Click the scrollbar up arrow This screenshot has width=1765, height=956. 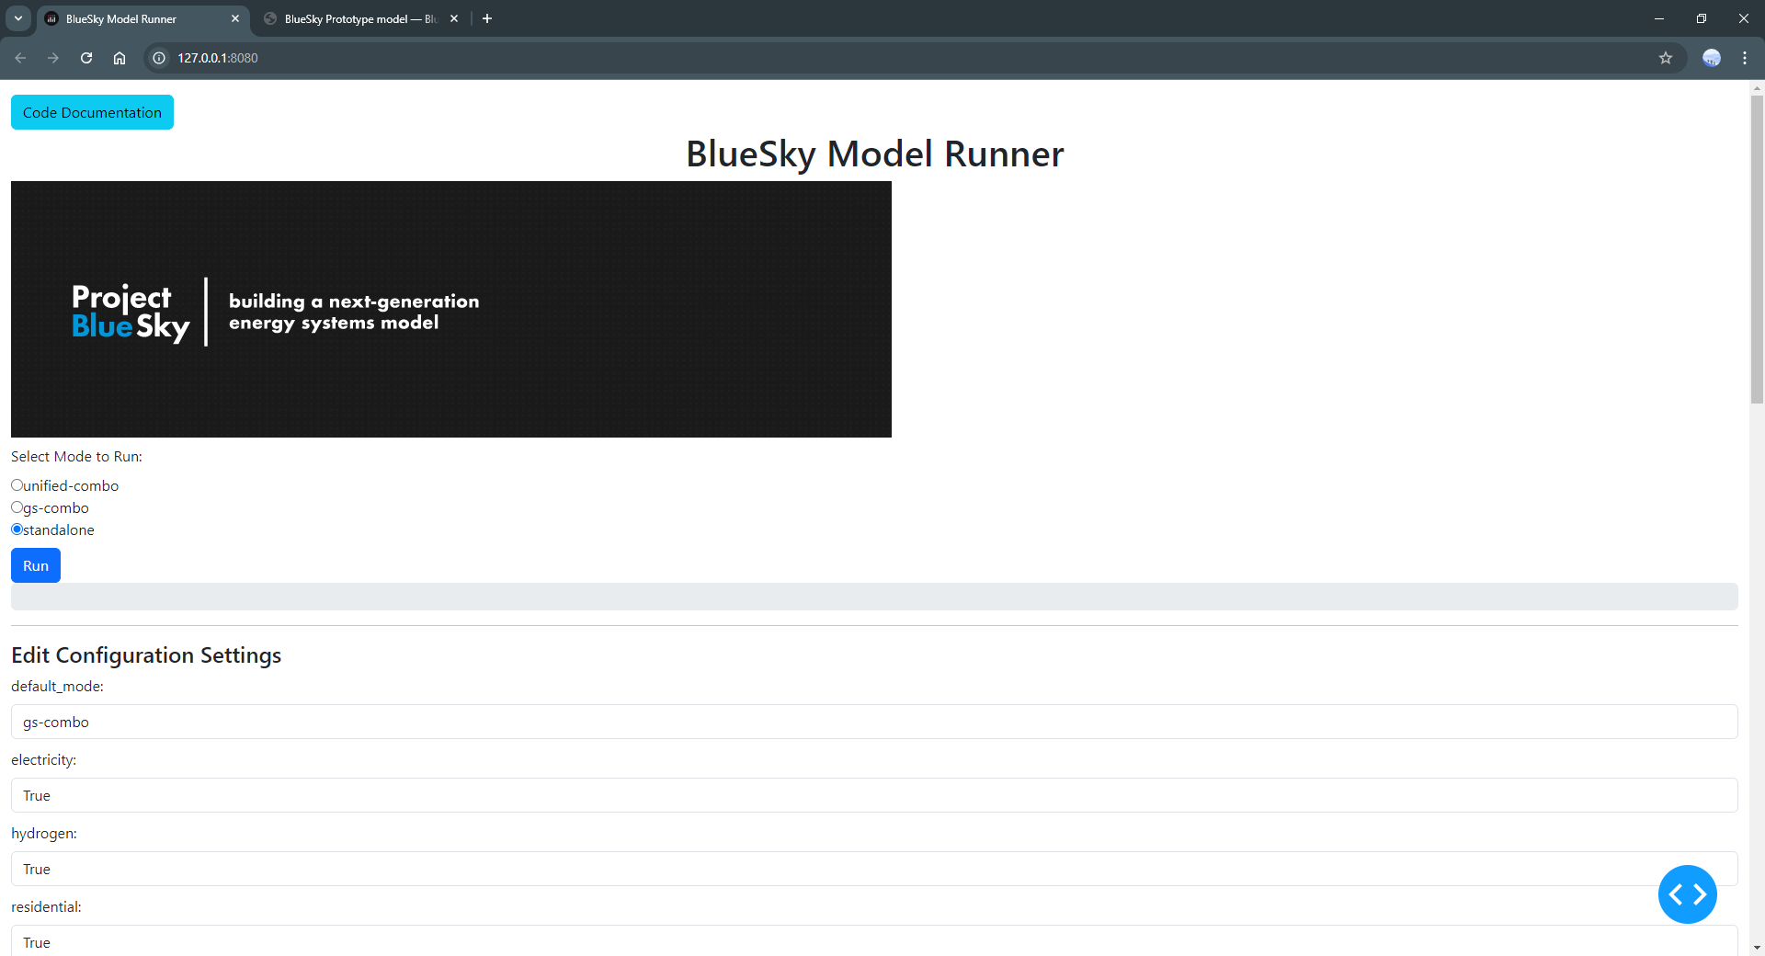click(x=1757, y=88)
